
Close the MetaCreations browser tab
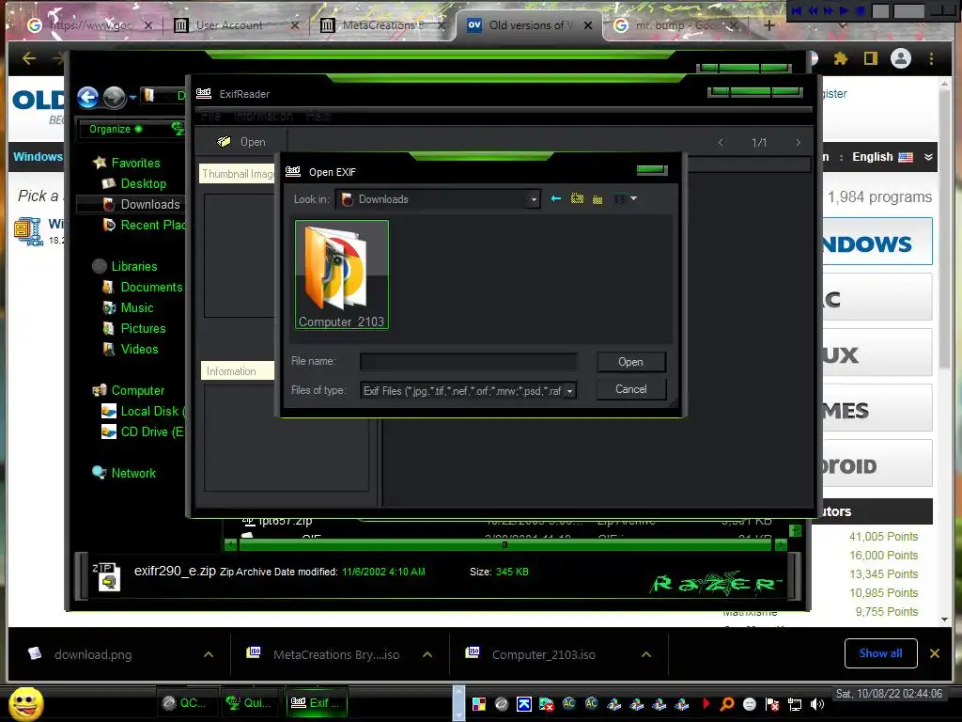tap(441, 25)
